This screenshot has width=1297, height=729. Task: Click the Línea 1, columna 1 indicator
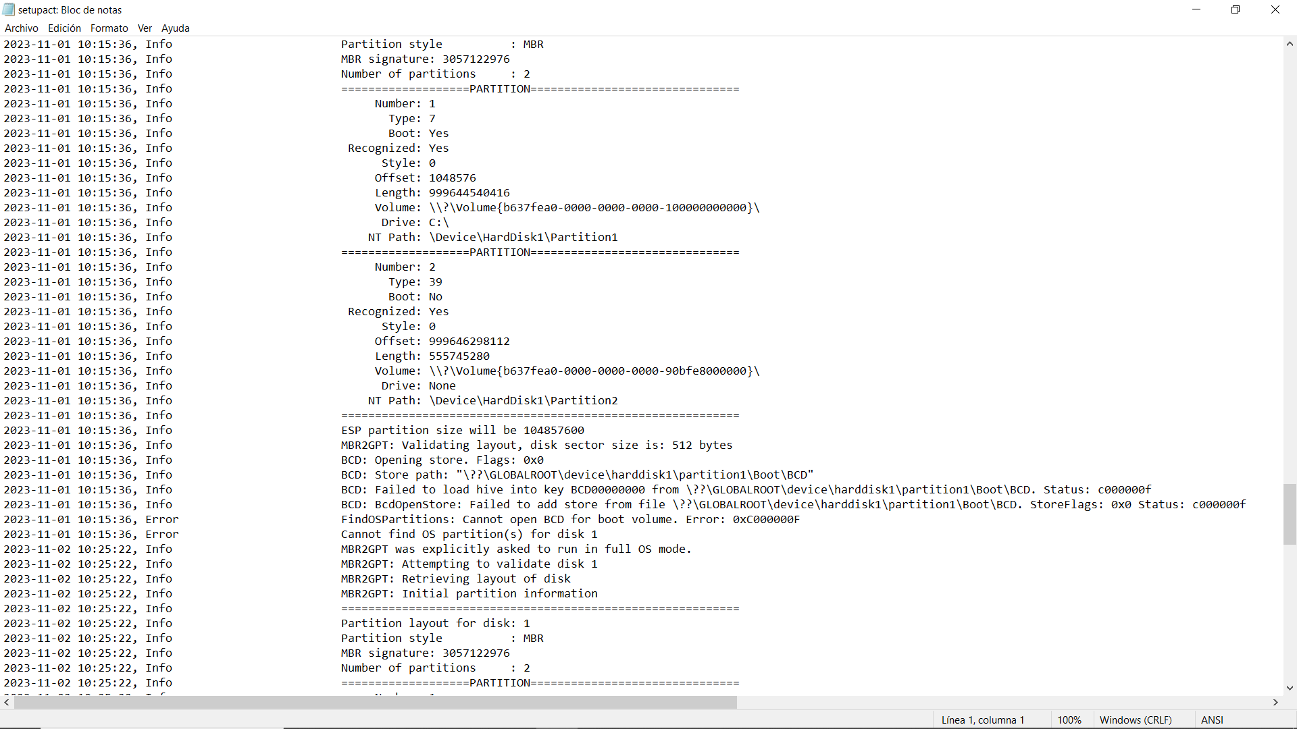pos(983,720)
